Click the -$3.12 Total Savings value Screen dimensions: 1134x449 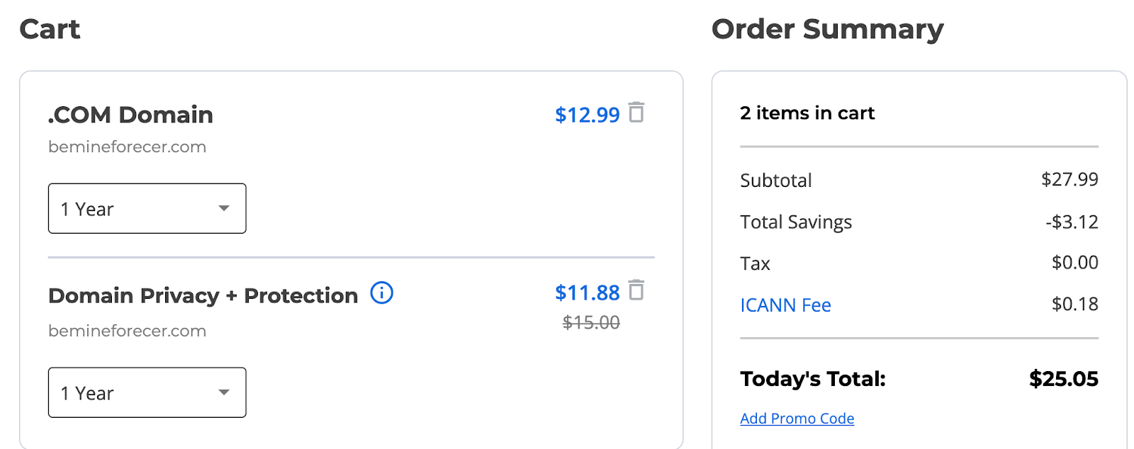pyautogui.click(x=1072, y=222)
